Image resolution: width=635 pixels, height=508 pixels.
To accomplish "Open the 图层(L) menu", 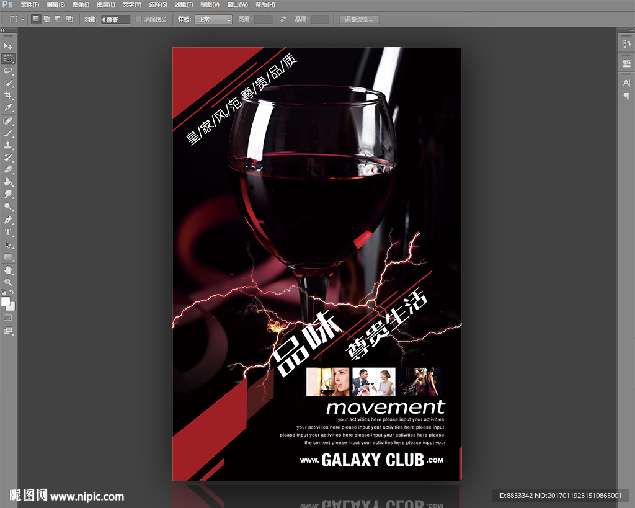I will 106,4.
